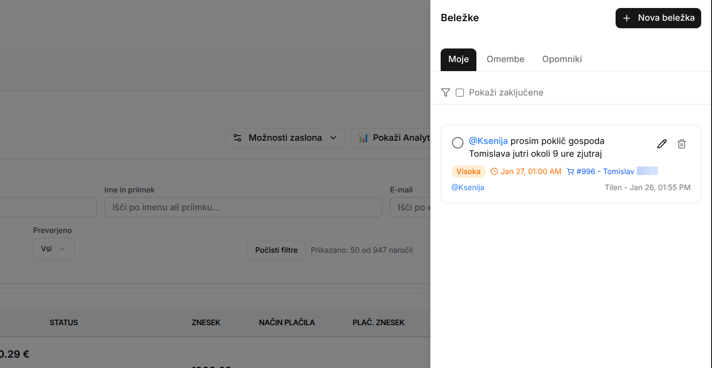This screenshot has height=368, width=712.
Task: Enable the Pokaži zaključene checkbox
Action: click(x=460, y=93)
